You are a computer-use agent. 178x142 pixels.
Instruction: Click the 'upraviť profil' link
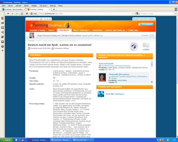coord(87,35)
